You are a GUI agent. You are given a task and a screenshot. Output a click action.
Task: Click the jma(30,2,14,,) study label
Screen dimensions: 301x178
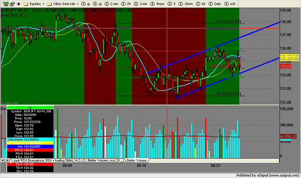pos(13,15)
